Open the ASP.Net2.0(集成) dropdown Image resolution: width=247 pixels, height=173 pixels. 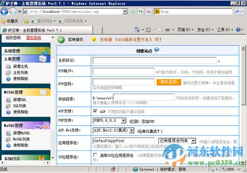pos(132,130)
